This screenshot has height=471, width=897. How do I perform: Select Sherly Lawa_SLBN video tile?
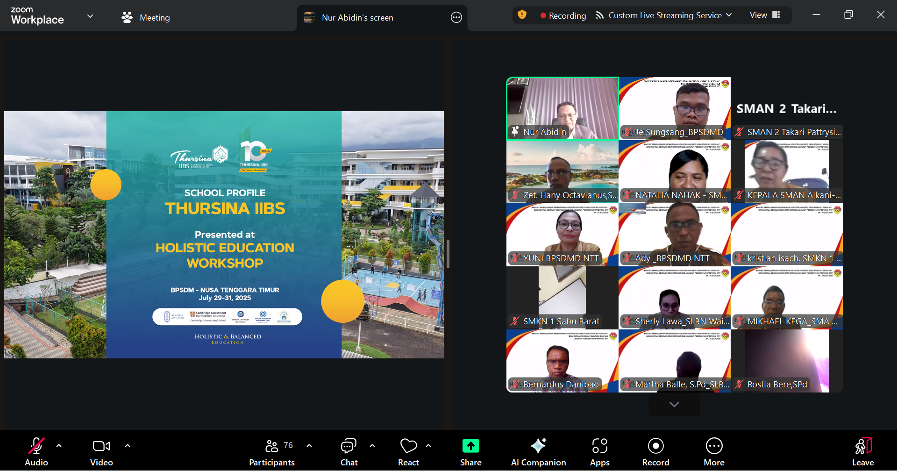coord(675,298)
